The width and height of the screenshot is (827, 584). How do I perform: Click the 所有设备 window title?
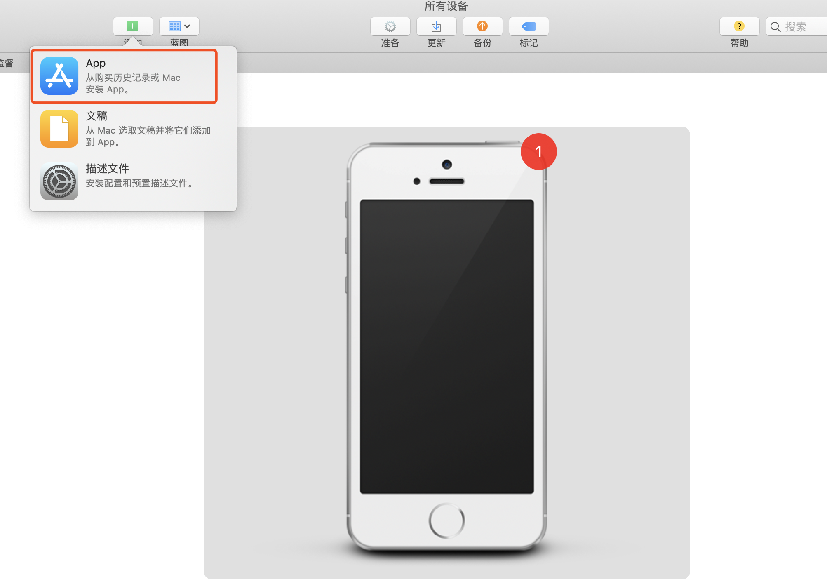pos(446,6)
